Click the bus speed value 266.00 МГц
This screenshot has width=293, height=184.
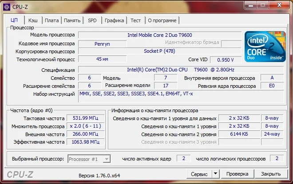pos(85,134)
